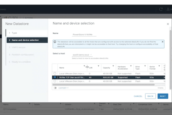Filter the Status column in tasks pane
The height and width of the screenshot is (115, 172).
click(x=29, y=104)
